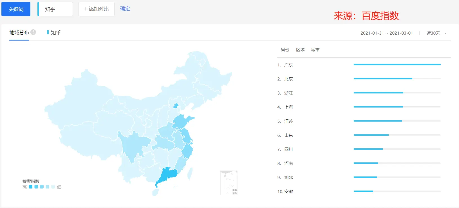This screenshot has height=208, width=459.
Task: Click Shandong province on the map
Action: pyautogui.click(x=182, y=121)
